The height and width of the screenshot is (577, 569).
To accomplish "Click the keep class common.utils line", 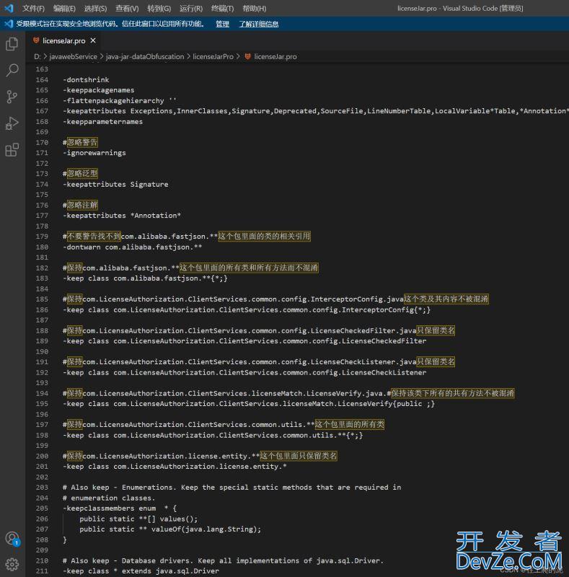I will click(213, 436).
